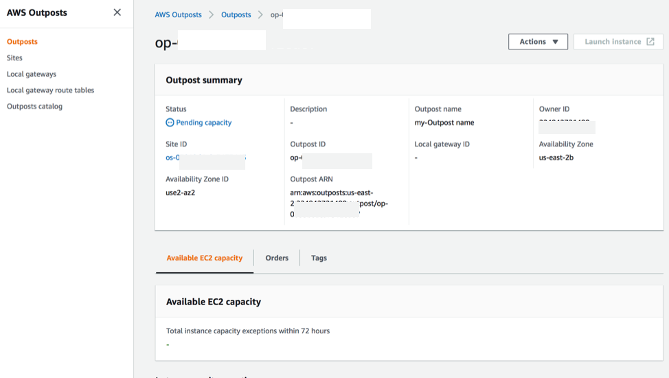Screen dimensions: 669x378
Task: Click the Pending capacity status text
Action: coord(203,122)
